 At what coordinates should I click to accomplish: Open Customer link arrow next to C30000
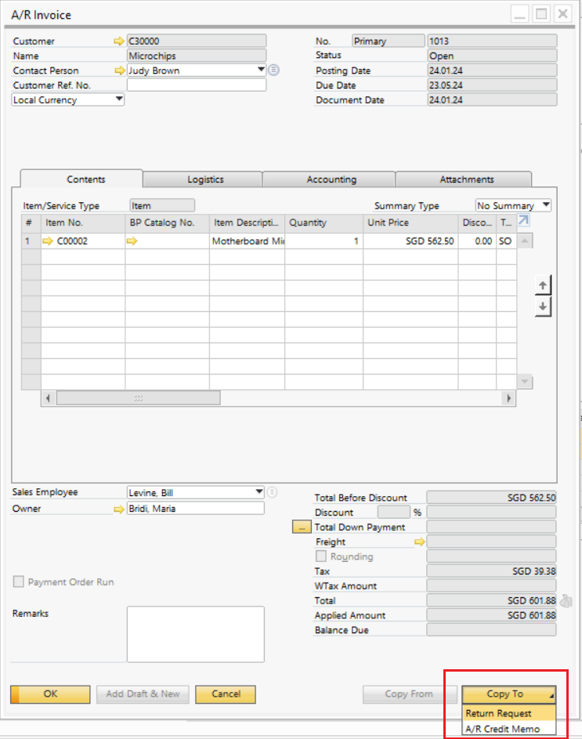119,42
